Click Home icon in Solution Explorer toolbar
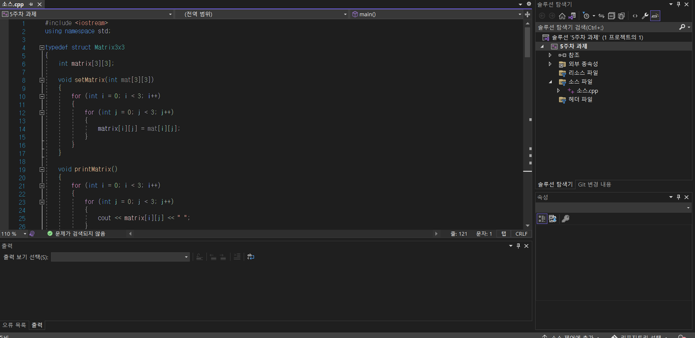 click(562, 16)
